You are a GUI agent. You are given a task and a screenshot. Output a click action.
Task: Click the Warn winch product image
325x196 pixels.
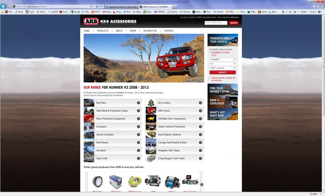190,180
